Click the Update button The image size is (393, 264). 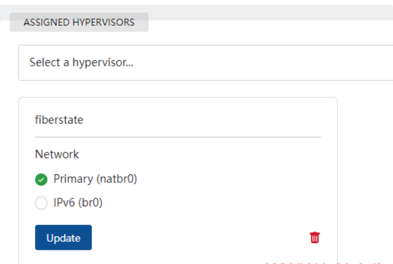click(x=63, y=238)
